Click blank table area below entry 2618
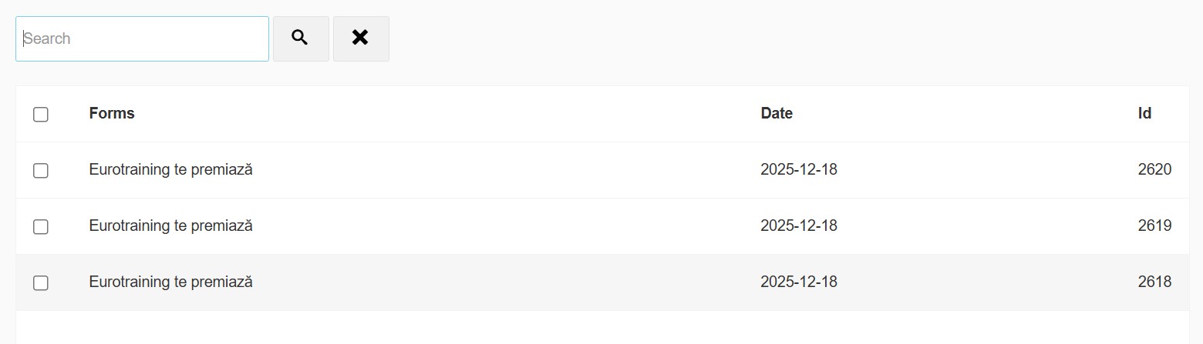The image size is (1203, 344). coord(601,327)
